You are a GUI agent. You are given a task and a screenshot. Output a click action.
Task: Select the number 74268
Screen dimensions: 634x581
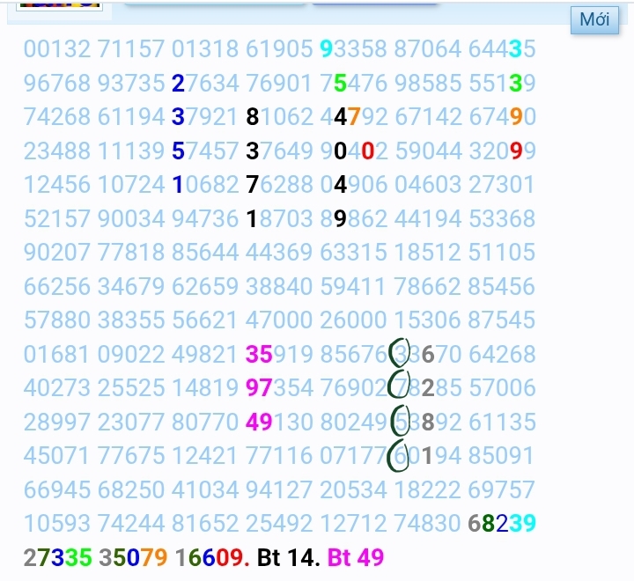point(57,117)
